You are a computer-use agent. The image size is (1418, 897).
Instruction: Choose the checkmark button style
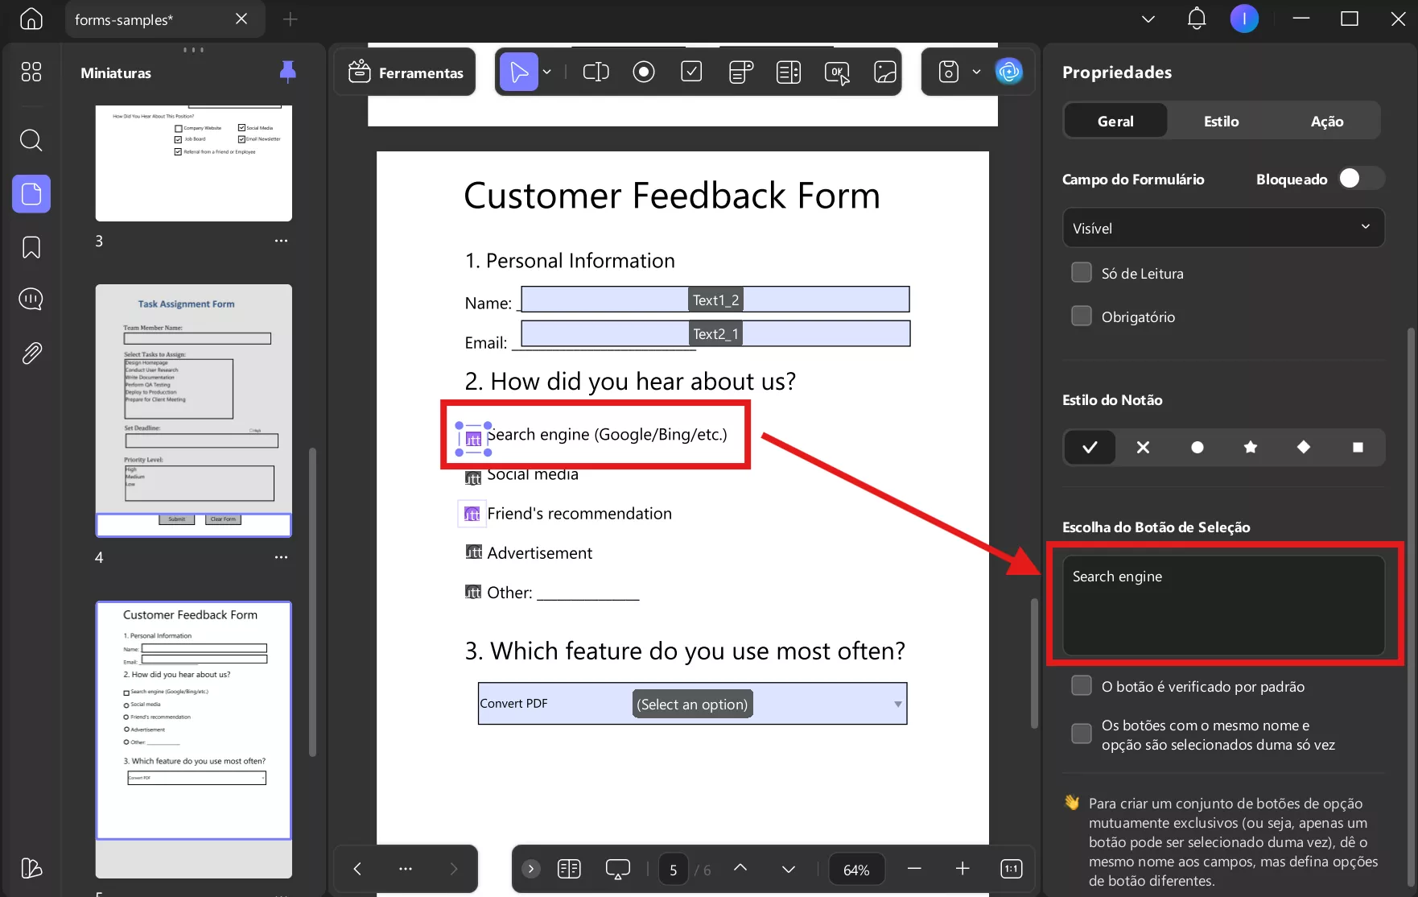tap(1090, 447)
